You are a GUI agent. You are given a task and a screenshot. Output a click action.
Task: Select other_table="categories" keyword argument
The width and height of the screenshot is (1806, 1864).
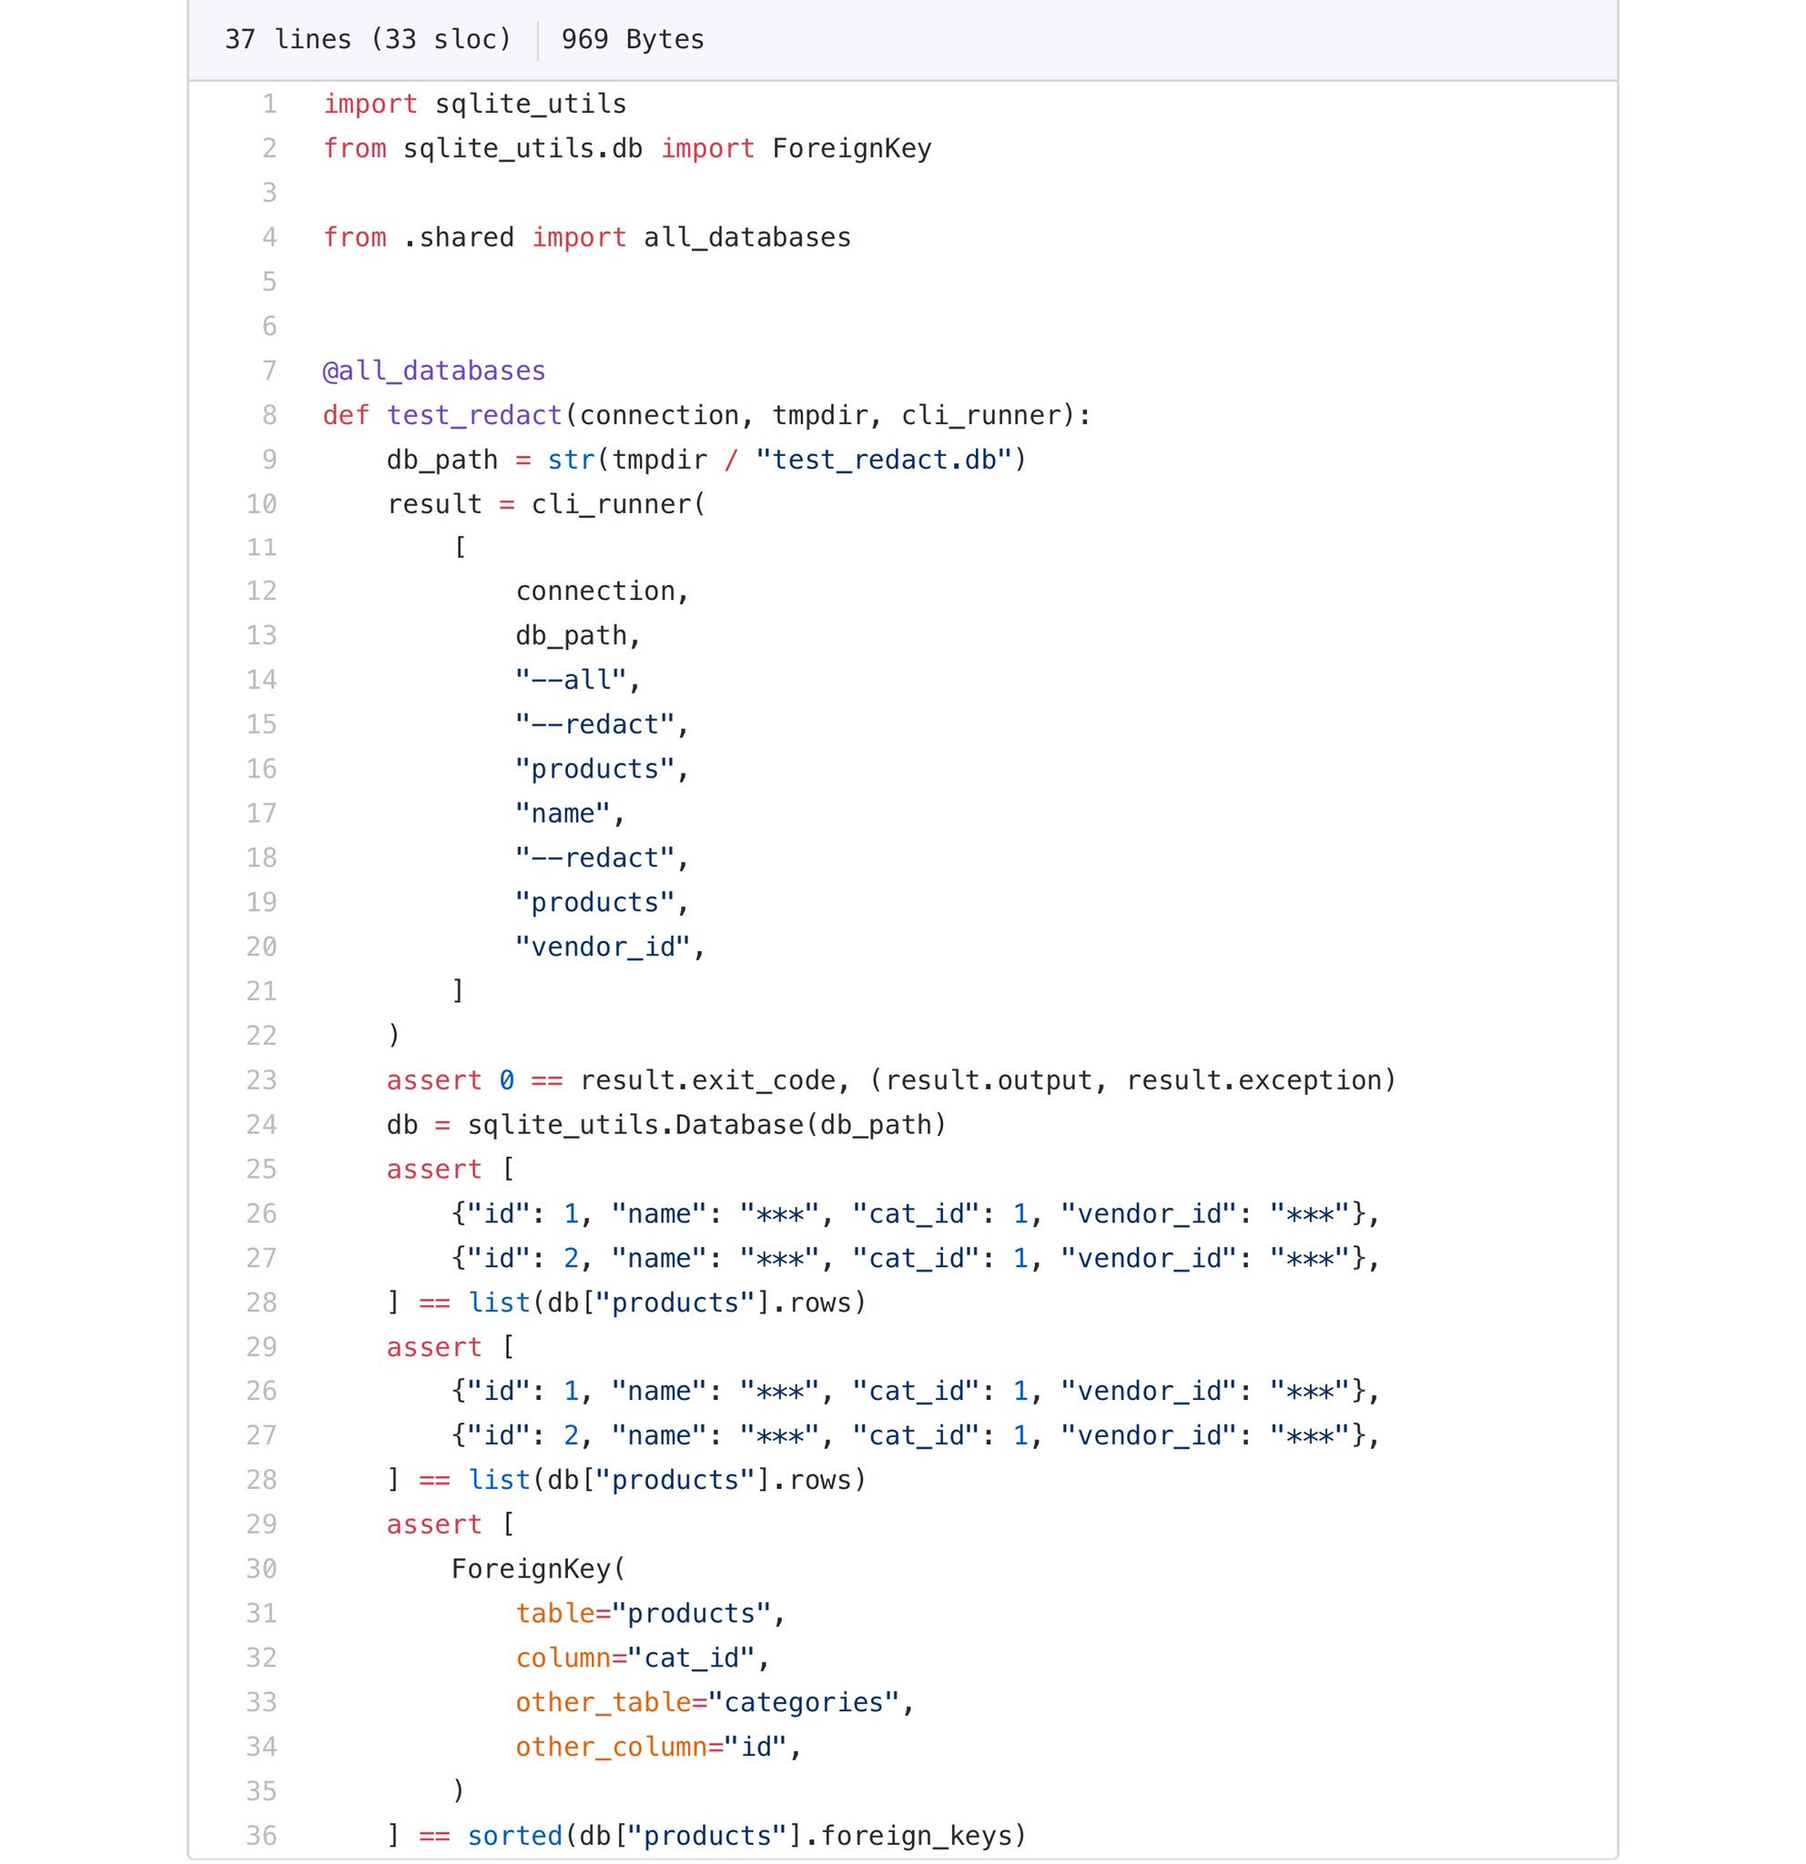(x=715, y=1701)
